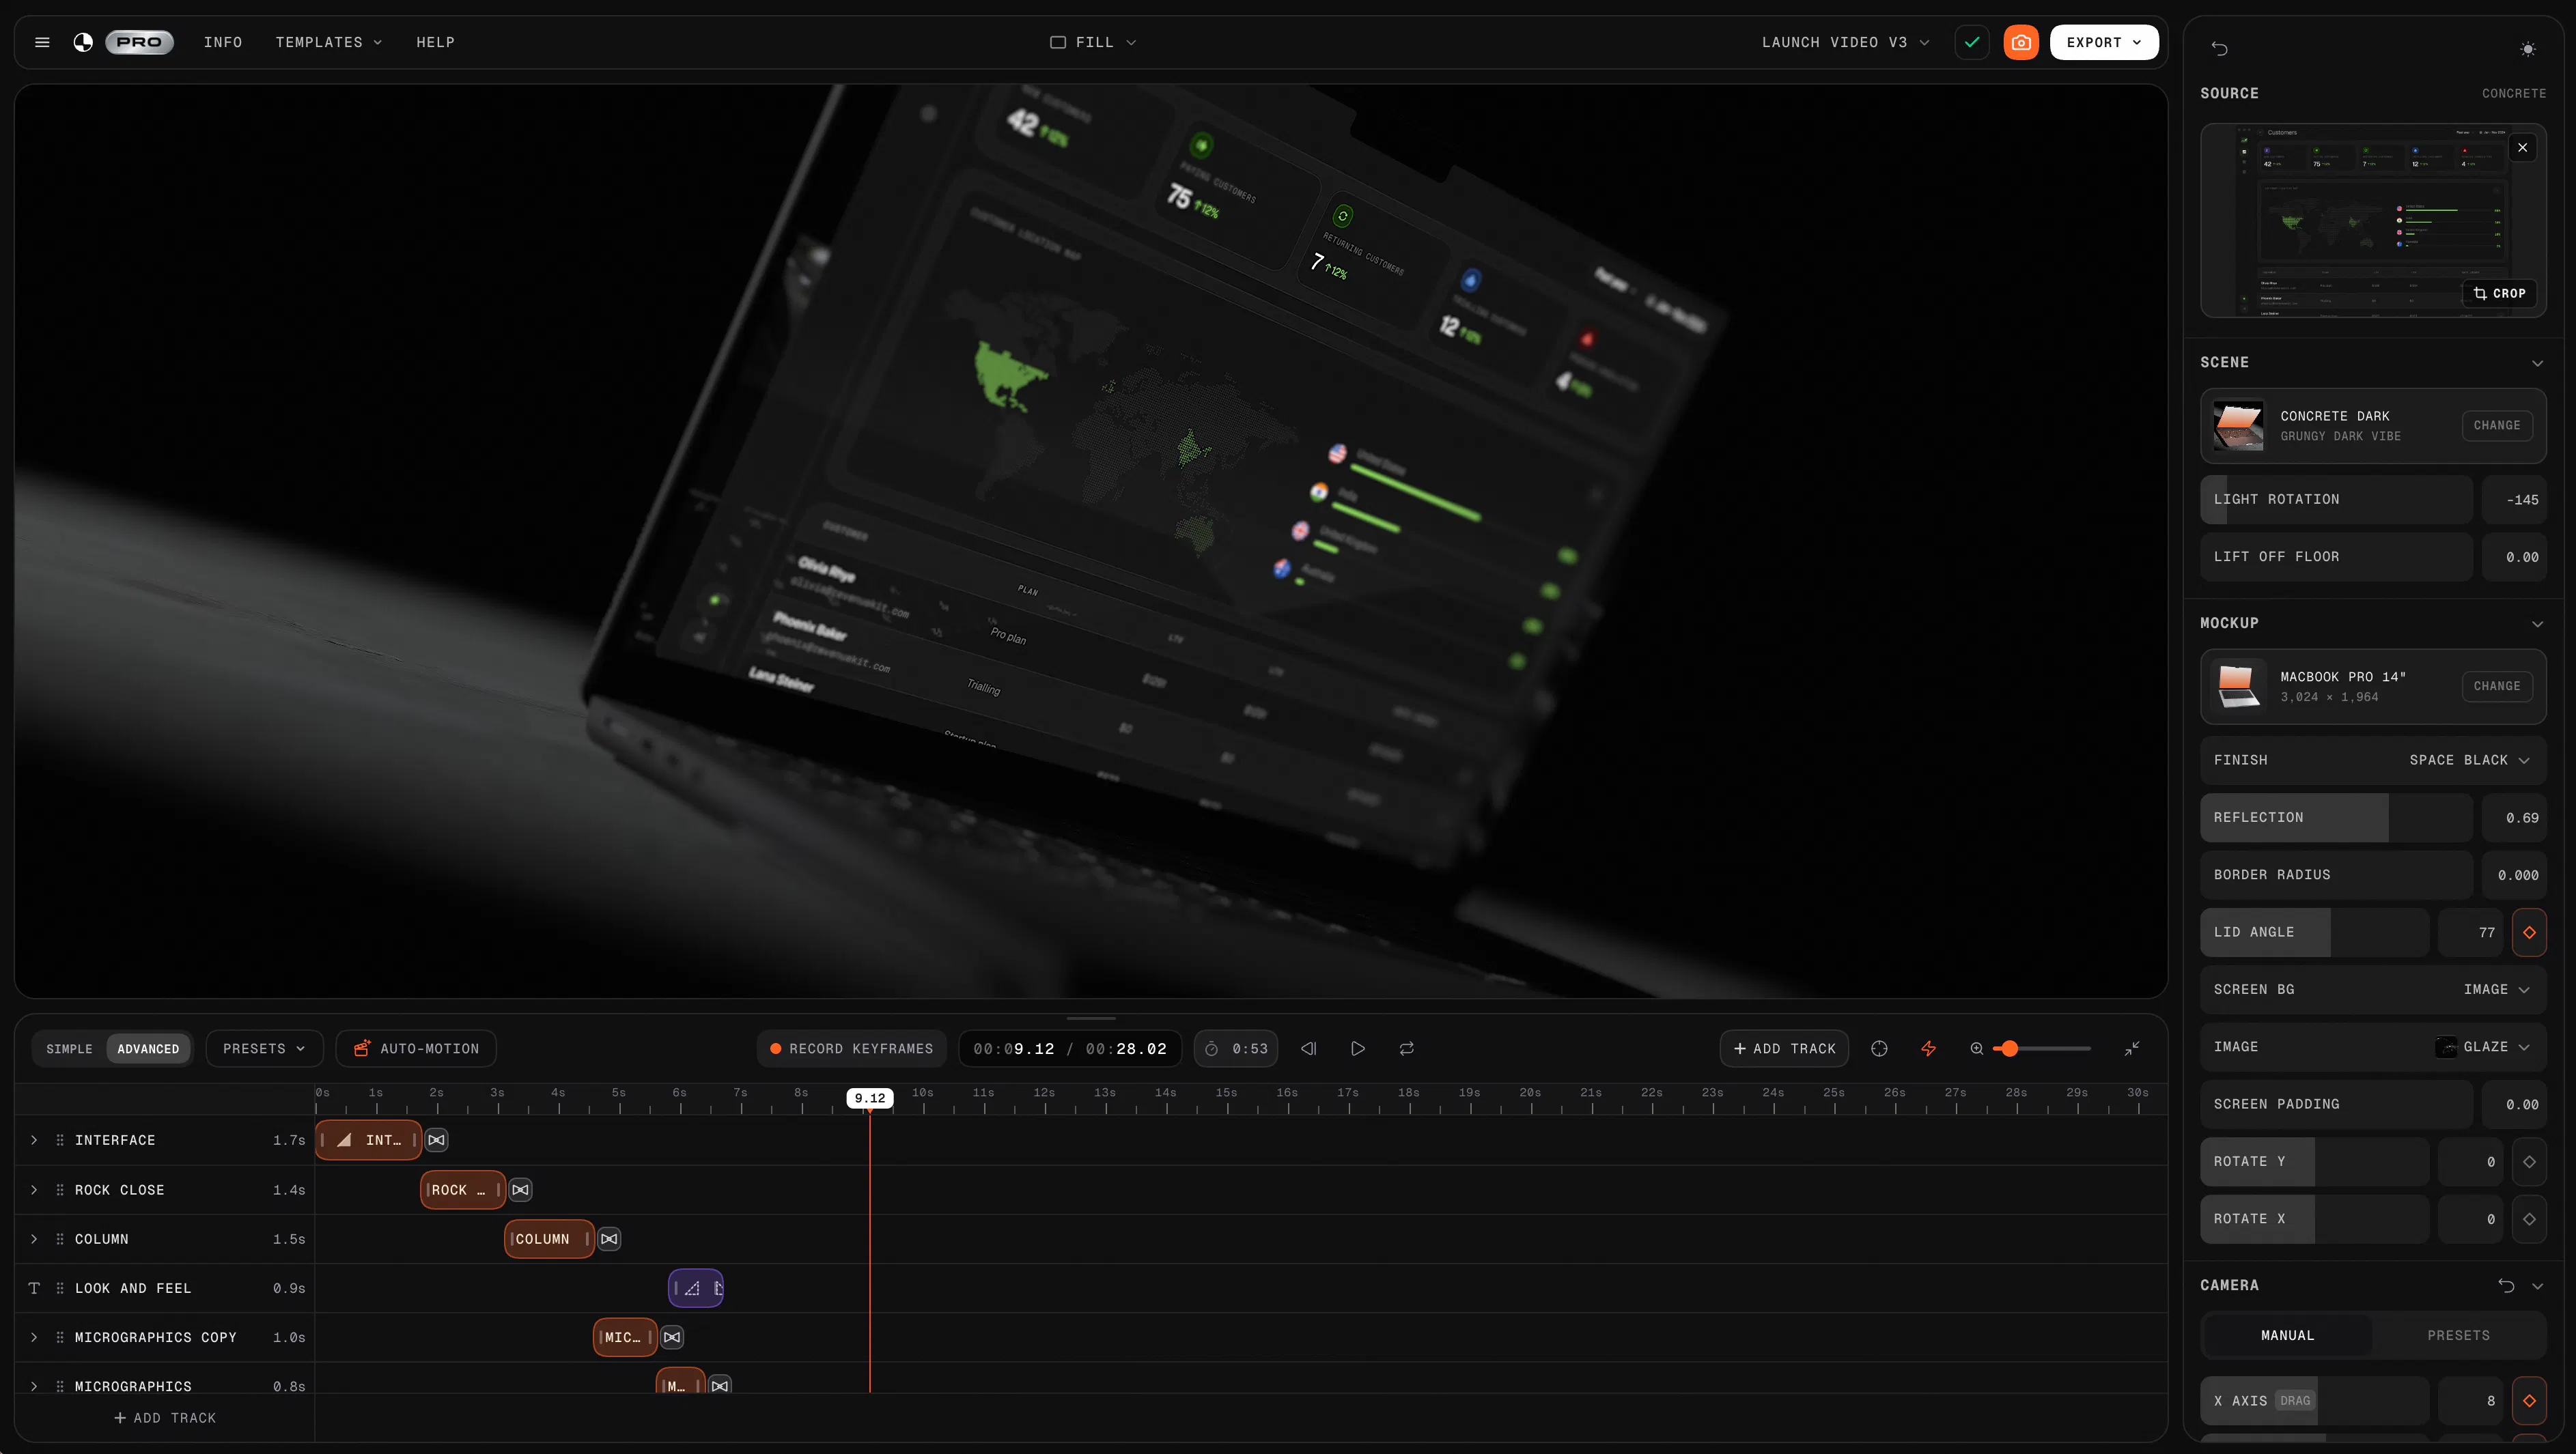Screen dimensions: 2576x1454
Task: Click the transition icon after the COLUMN clip
Action: [609, 1239]
